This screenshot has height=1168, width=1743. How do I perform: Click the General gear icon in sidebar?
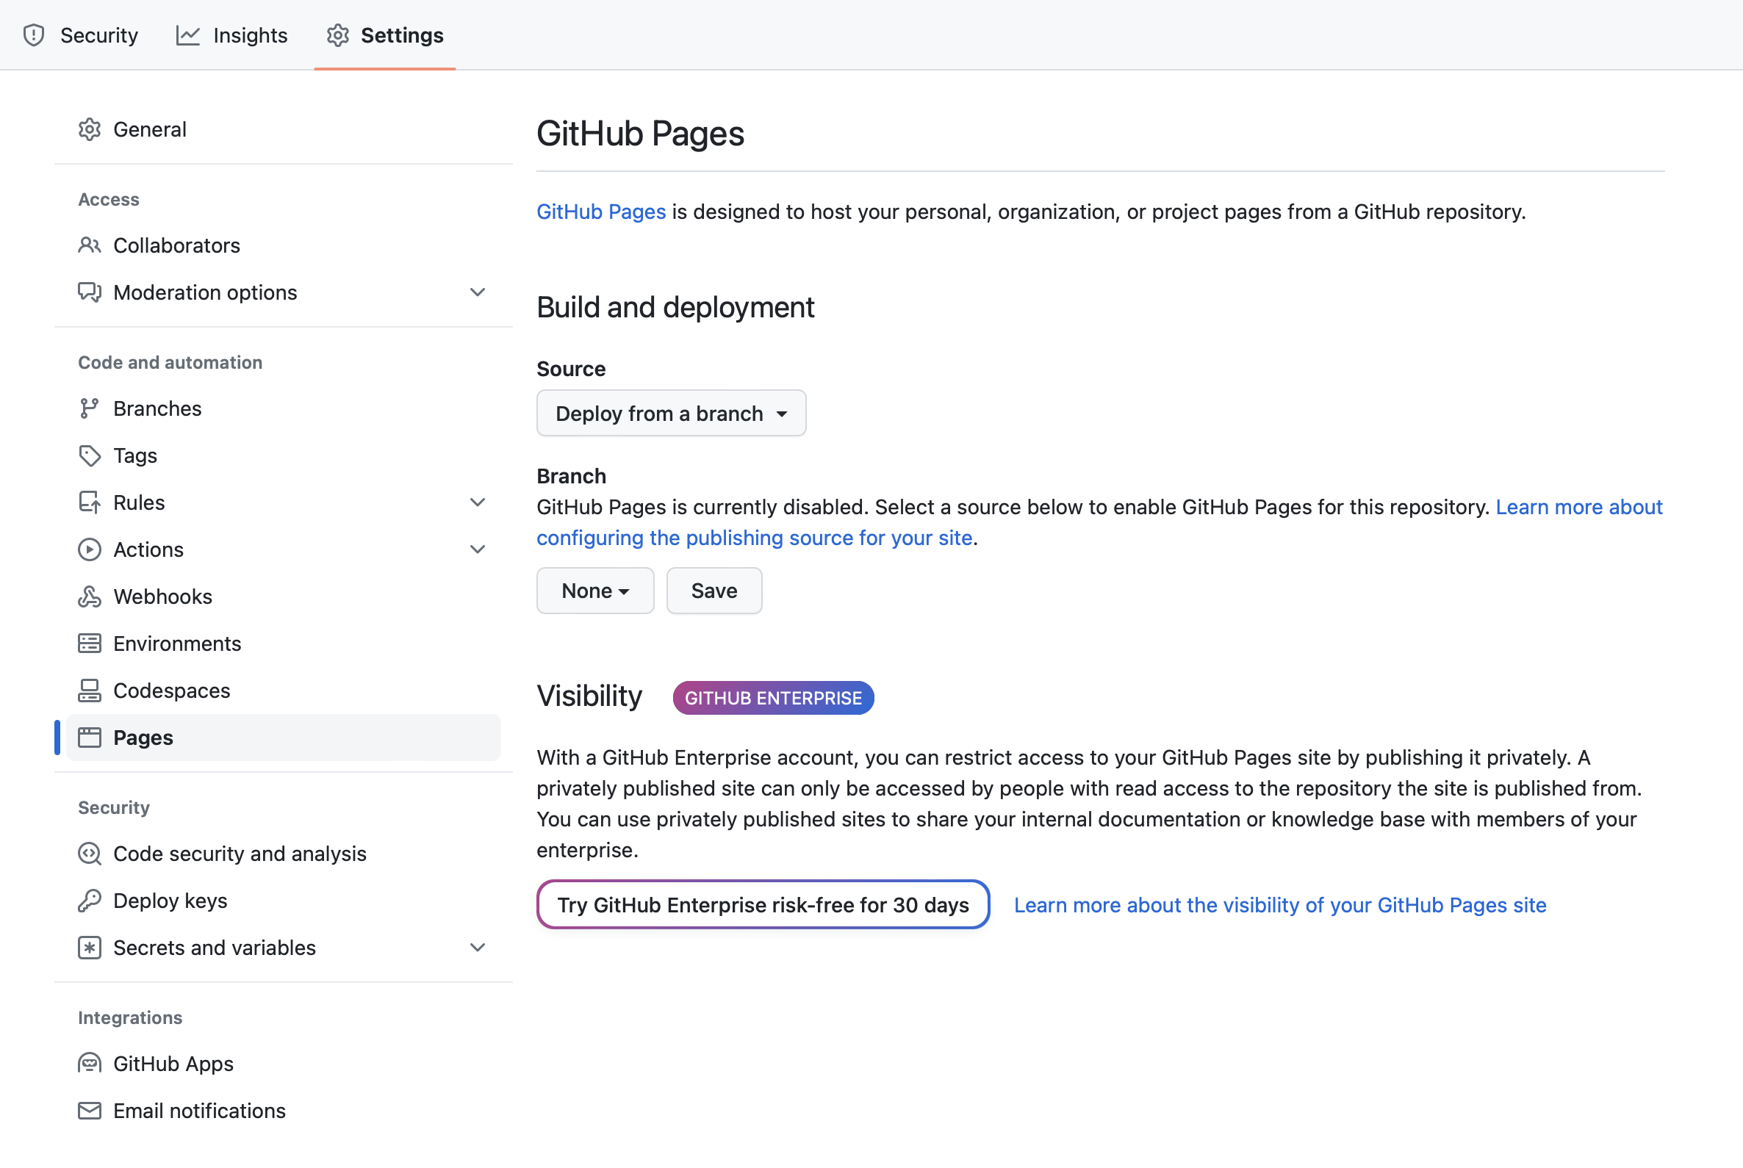(x=90, y=129)
